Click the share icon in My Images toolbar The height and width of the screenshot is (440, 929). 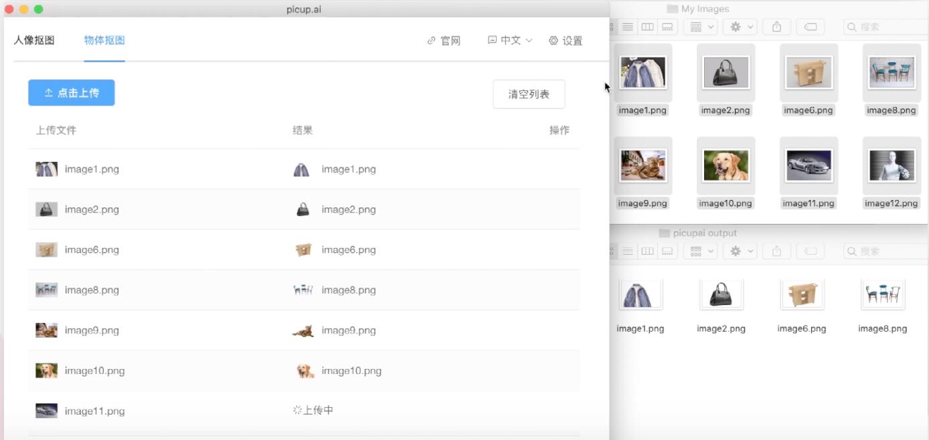[x=776, y=27]
